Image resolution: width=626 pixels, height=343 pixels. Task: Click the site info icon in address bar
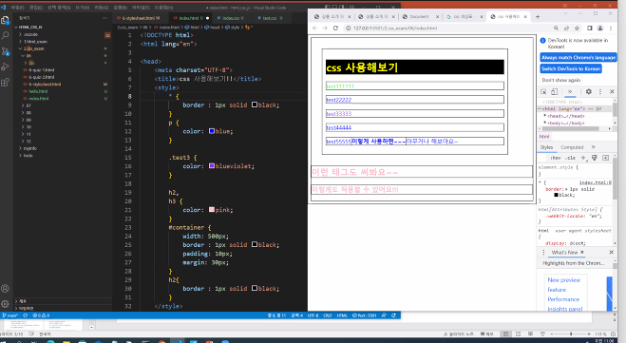(348, 29)
